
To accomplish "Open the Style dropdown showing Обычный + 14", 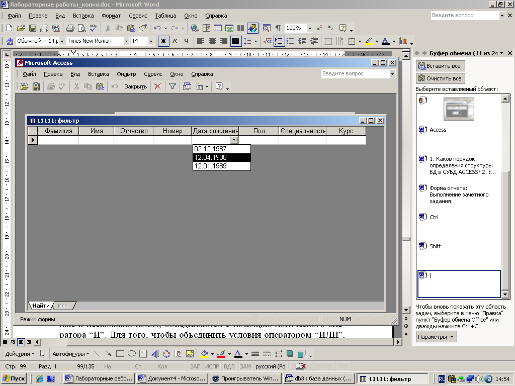I will click(x=62, y=41).
